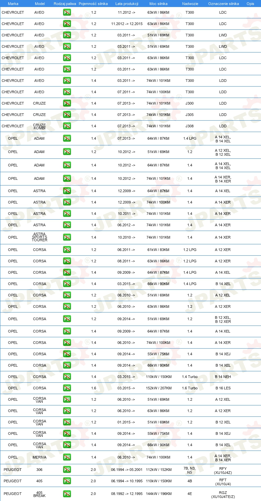Screen dimensions: 261x501
Task: Click fuel icon in Corsa Van 01.2015 row
Action: pyautogui.click(x=67, y=422)
